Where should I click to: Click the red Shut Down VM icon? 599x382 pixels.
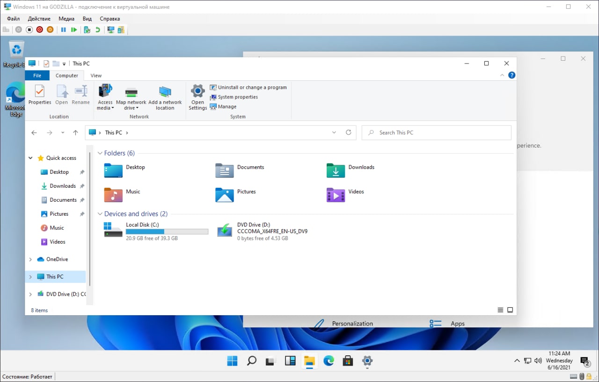(39, 30)
